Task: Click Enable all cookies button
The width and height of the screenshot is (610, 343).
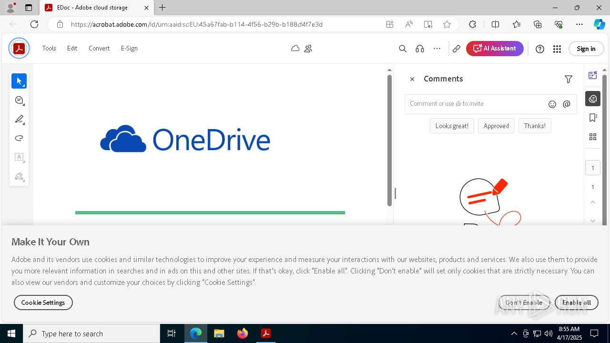Action: tap(577, 303)
